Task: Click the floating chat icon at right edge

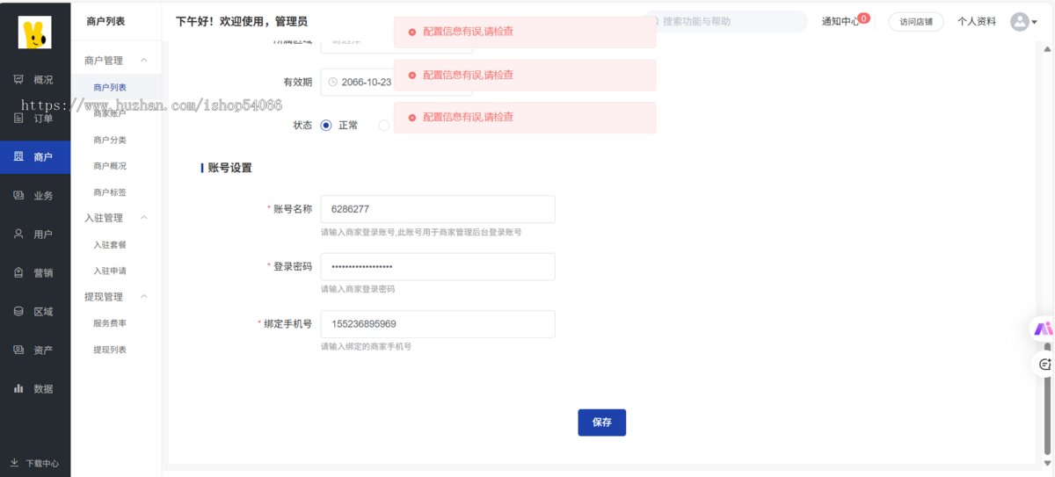Action: [1044, 364]
